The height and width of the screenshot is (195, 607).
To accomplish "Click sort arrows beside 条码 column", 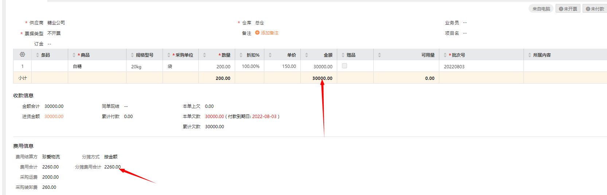I will [x=38, y=55].
